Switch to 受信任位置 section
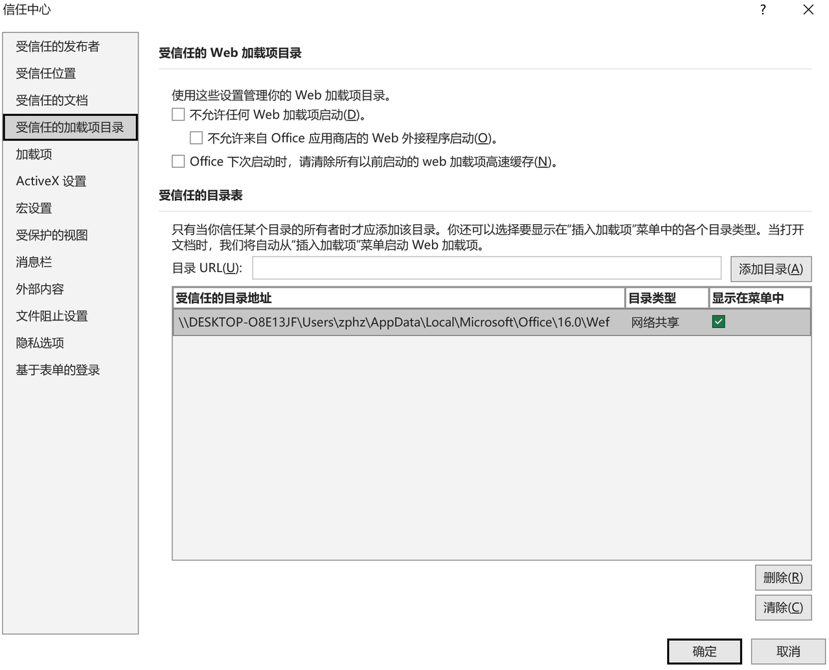The height and width of the screenshot is (670, 829). (x=46, y=74)
